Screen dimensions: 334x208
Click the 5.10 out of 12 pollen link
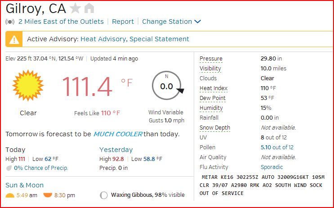[277, 147]
